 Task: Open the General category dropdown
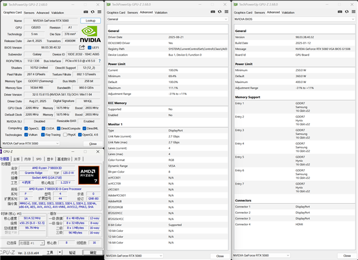pyautogui.click(x=167, y=19)
